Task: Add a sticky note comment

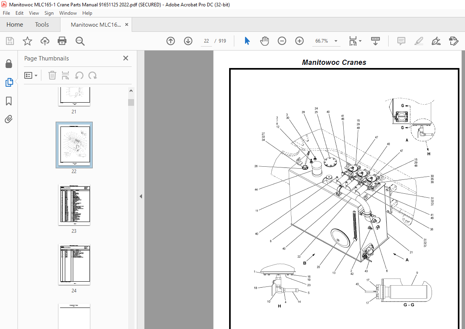Action: [x=401, y=41]
